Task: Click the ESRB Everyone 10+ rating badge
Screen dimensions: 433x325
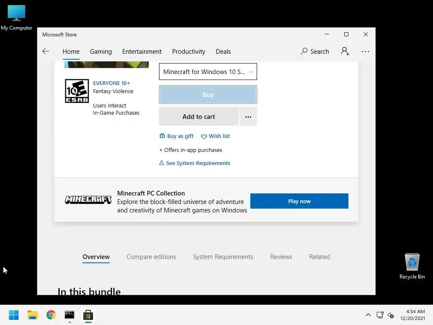Action: (x=77, y=91)
